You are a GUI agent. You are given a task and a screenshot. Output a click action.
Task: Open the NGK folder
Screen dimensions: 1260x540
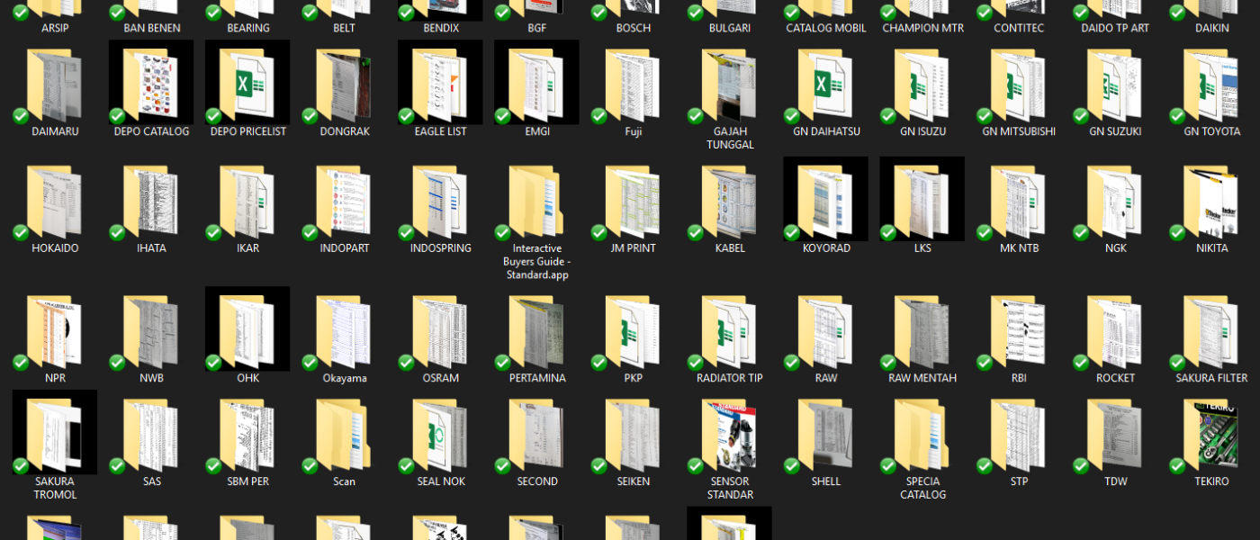coord(1115,203)
